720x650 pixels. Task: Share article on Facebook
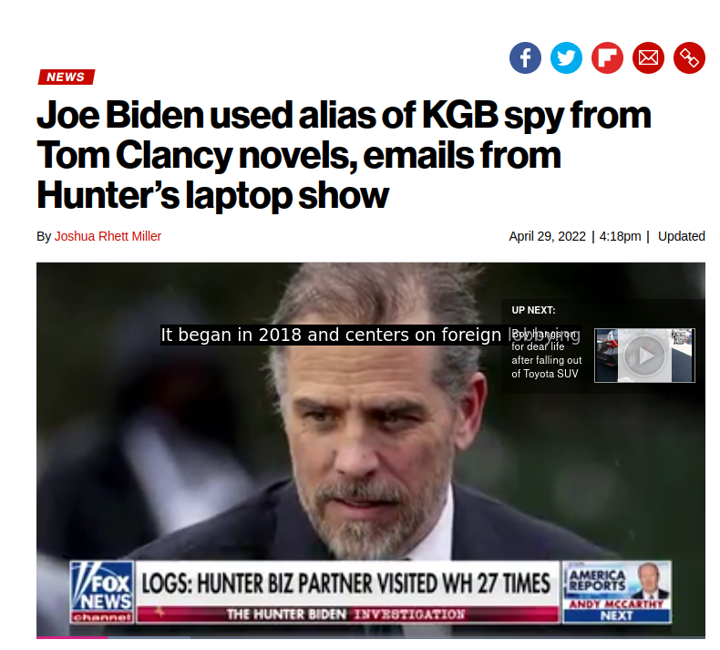tap(525, 57)
